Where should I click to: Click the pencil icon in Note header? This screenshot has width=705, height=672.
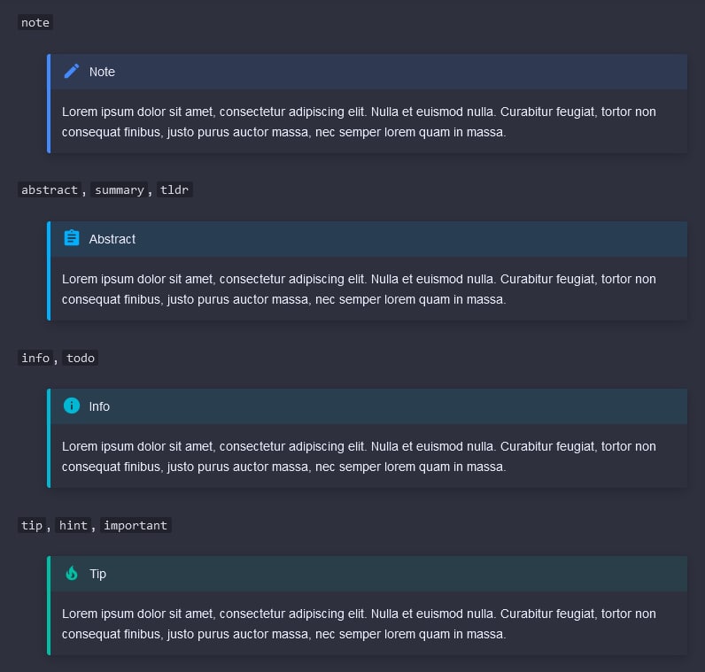coord(72,71)
